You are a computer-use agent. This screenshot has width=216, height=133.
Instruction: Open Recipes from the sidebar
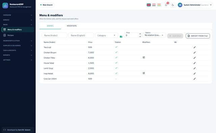click(18, 35)
